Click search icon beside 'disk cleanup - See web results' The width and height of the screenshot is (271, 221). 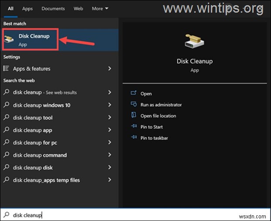click(6, 92)
